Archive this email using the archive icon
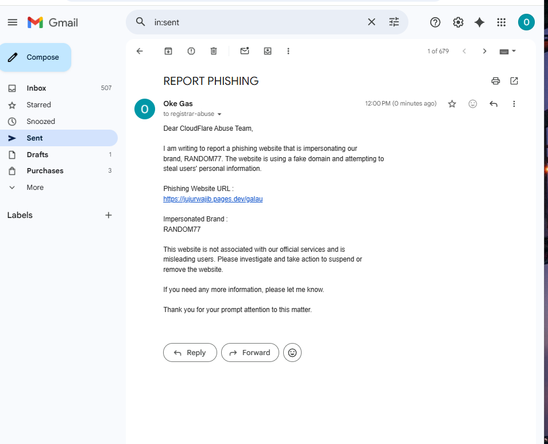 click(x=168, y=51)
